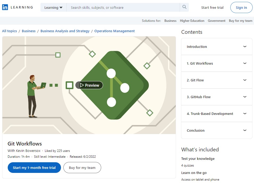Click the 4 quizzes text
The height and width of the screenshot is (183, 254).
pyautogui.click(x=188, y=165)
